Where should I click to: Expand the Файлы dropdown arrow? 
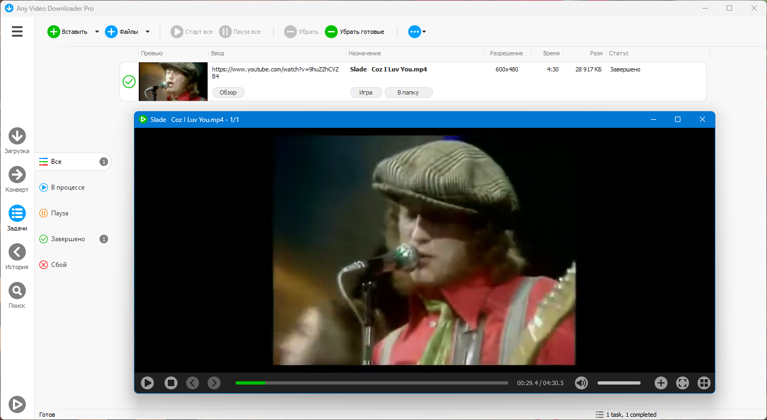coord(147,32)
